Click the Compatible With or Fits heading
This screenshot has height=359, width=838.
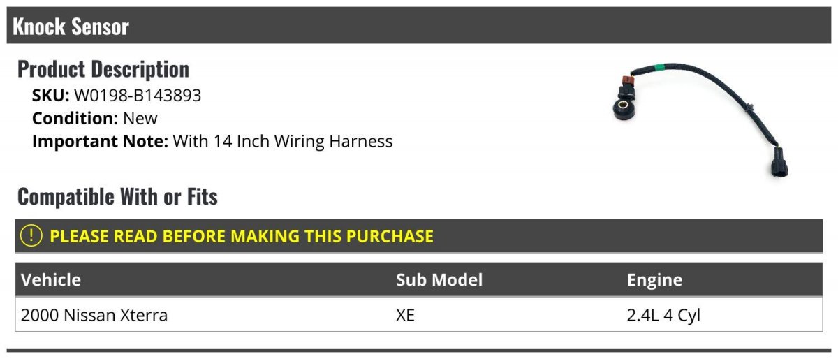117,197
